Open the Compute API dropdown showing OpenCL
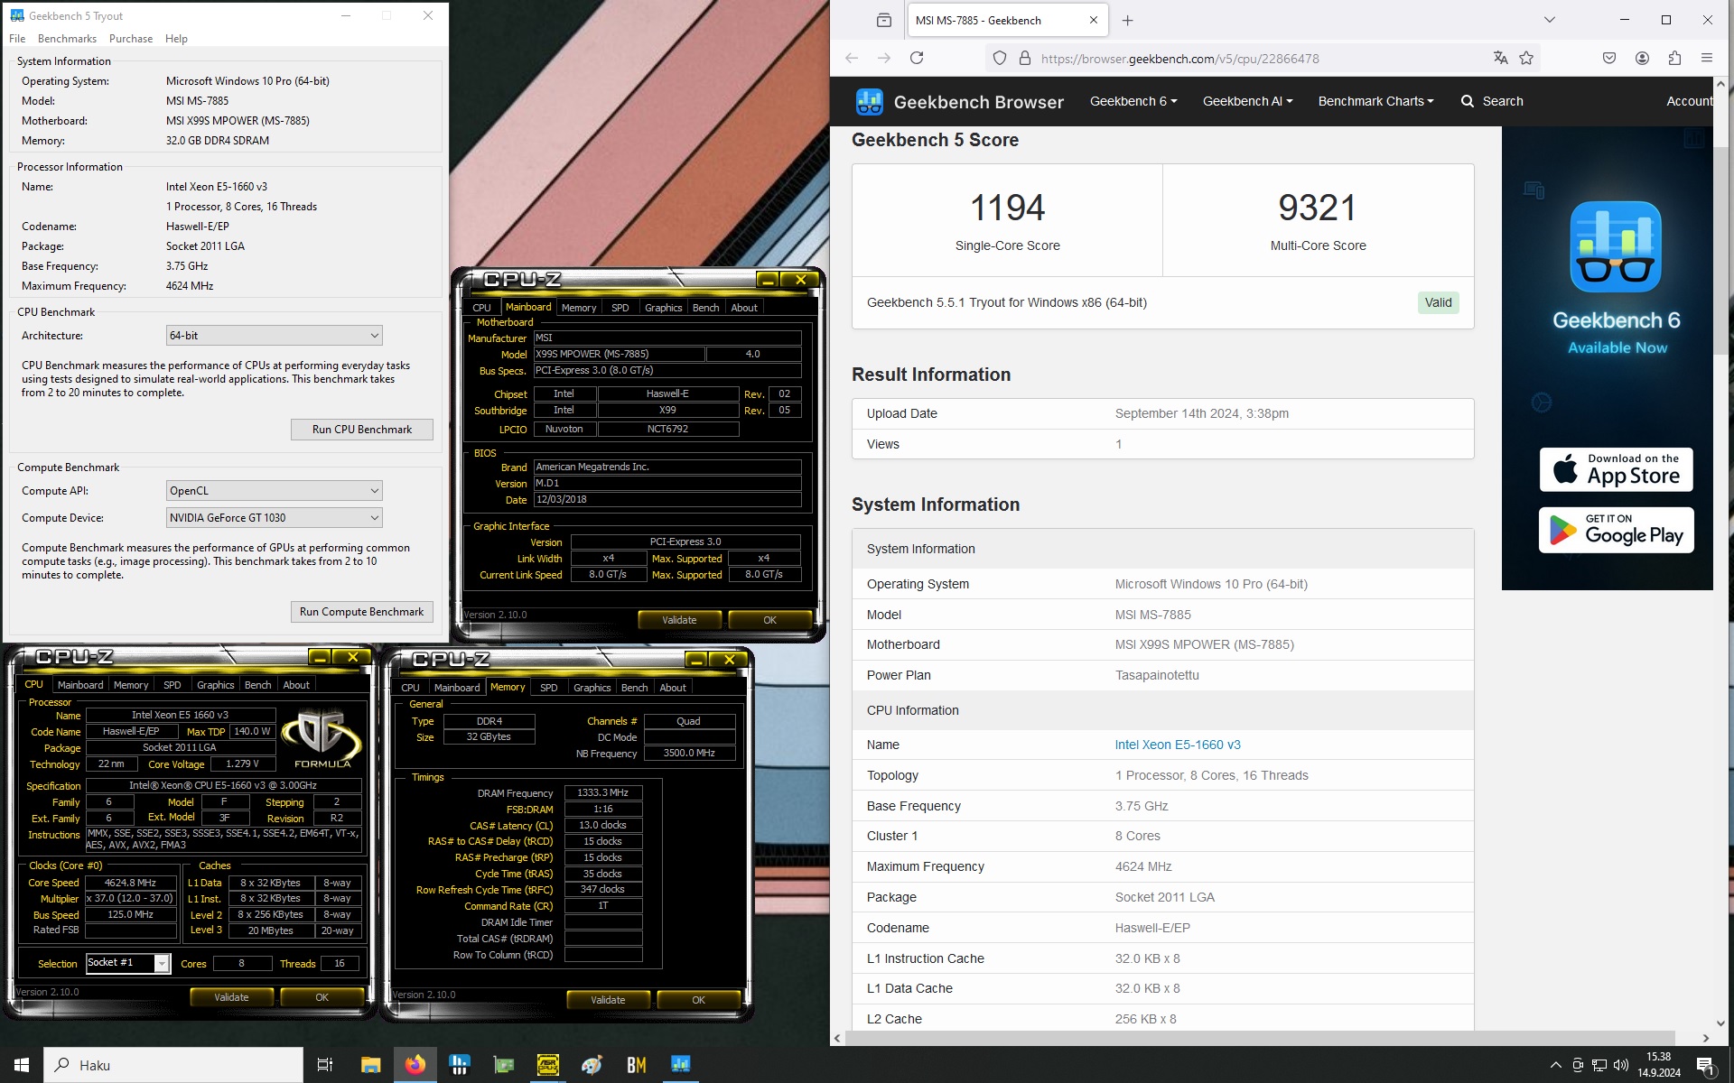 274,490
